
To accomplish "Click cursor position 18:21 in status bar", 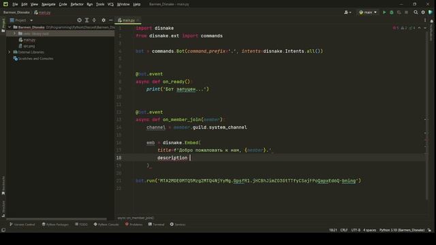I will pyautogui.click(x=333, y=230).
